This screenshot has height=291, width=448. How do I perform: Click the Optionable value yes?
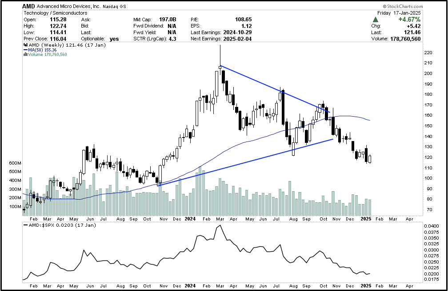tap(114, 39)
